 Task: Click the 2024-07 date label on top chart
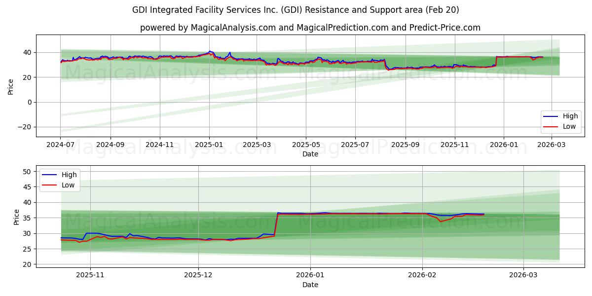coord(60,146)
